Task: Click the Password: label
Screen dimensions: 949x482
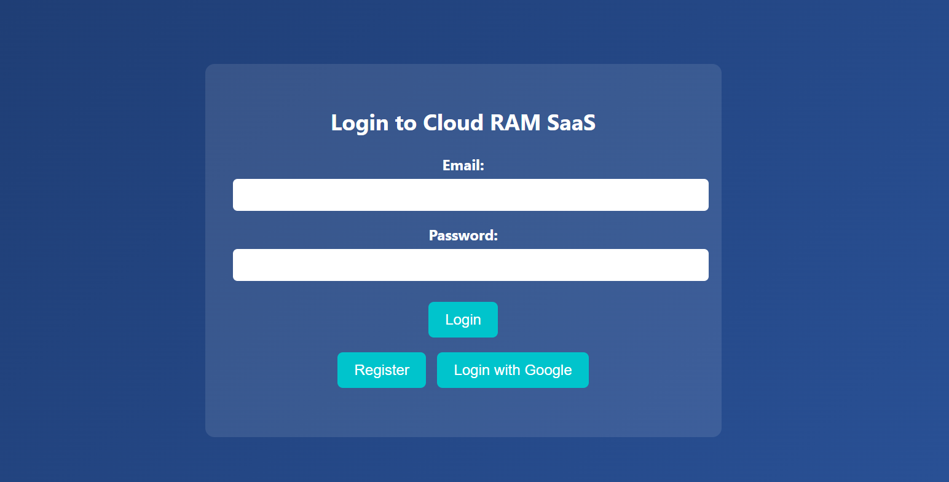Action: click(x=463, y=235)
